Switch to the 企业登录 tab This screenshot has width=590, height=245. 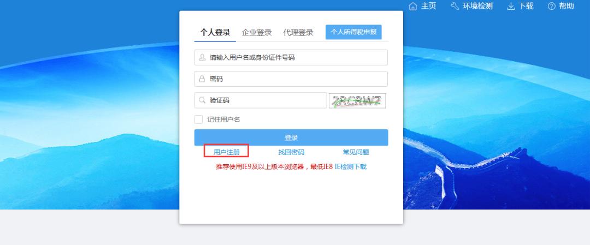pos(257,33)
